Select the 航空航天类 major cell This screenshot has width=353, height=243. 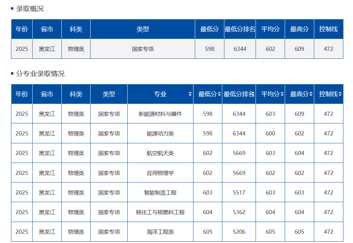(x=160, y=153)
